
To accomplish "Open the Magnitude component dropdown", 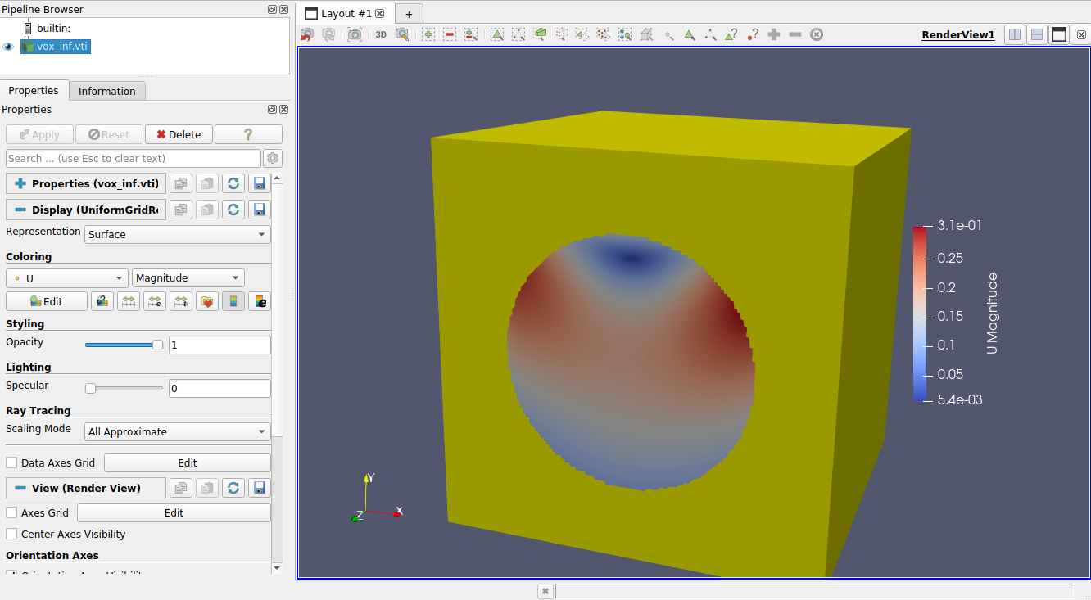I will click(x=188, y=278).
